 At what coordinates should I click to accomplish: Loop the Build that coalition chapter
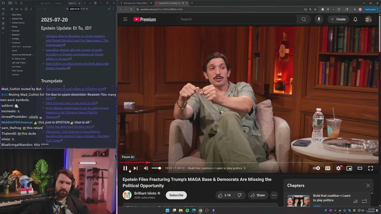click(365, 201)
